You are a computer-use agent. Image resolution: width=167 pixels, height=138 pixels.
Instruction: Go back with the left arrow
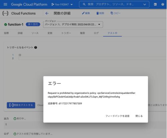pyautogui.click(x=47, y=13)
